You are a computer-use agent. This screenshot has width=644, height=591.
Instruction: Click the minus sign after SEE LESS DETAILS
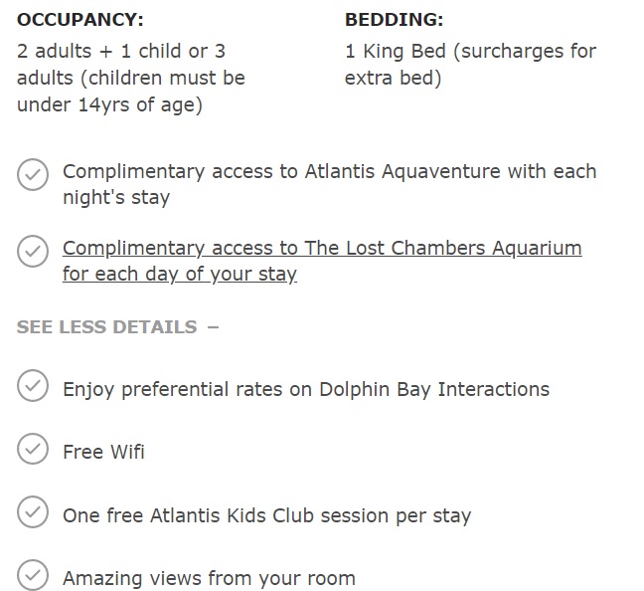(x=213, y=327)
